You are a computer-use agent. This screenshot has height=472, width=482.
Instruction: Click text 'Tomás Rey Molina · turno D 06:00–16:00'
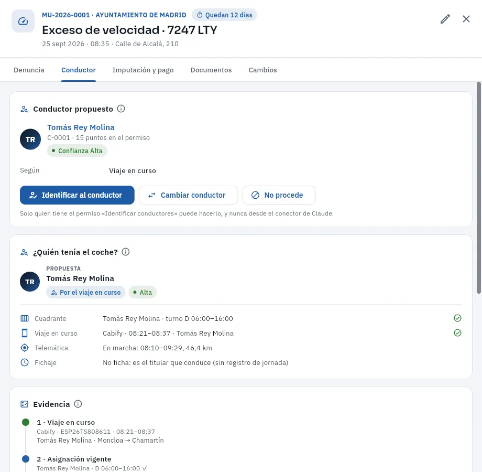pos(168,318)
